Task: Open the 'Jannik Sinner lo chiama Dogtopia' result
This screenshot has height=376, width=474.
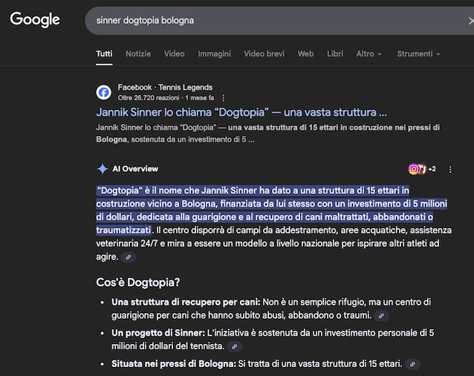Action: (x=241, y=112)
